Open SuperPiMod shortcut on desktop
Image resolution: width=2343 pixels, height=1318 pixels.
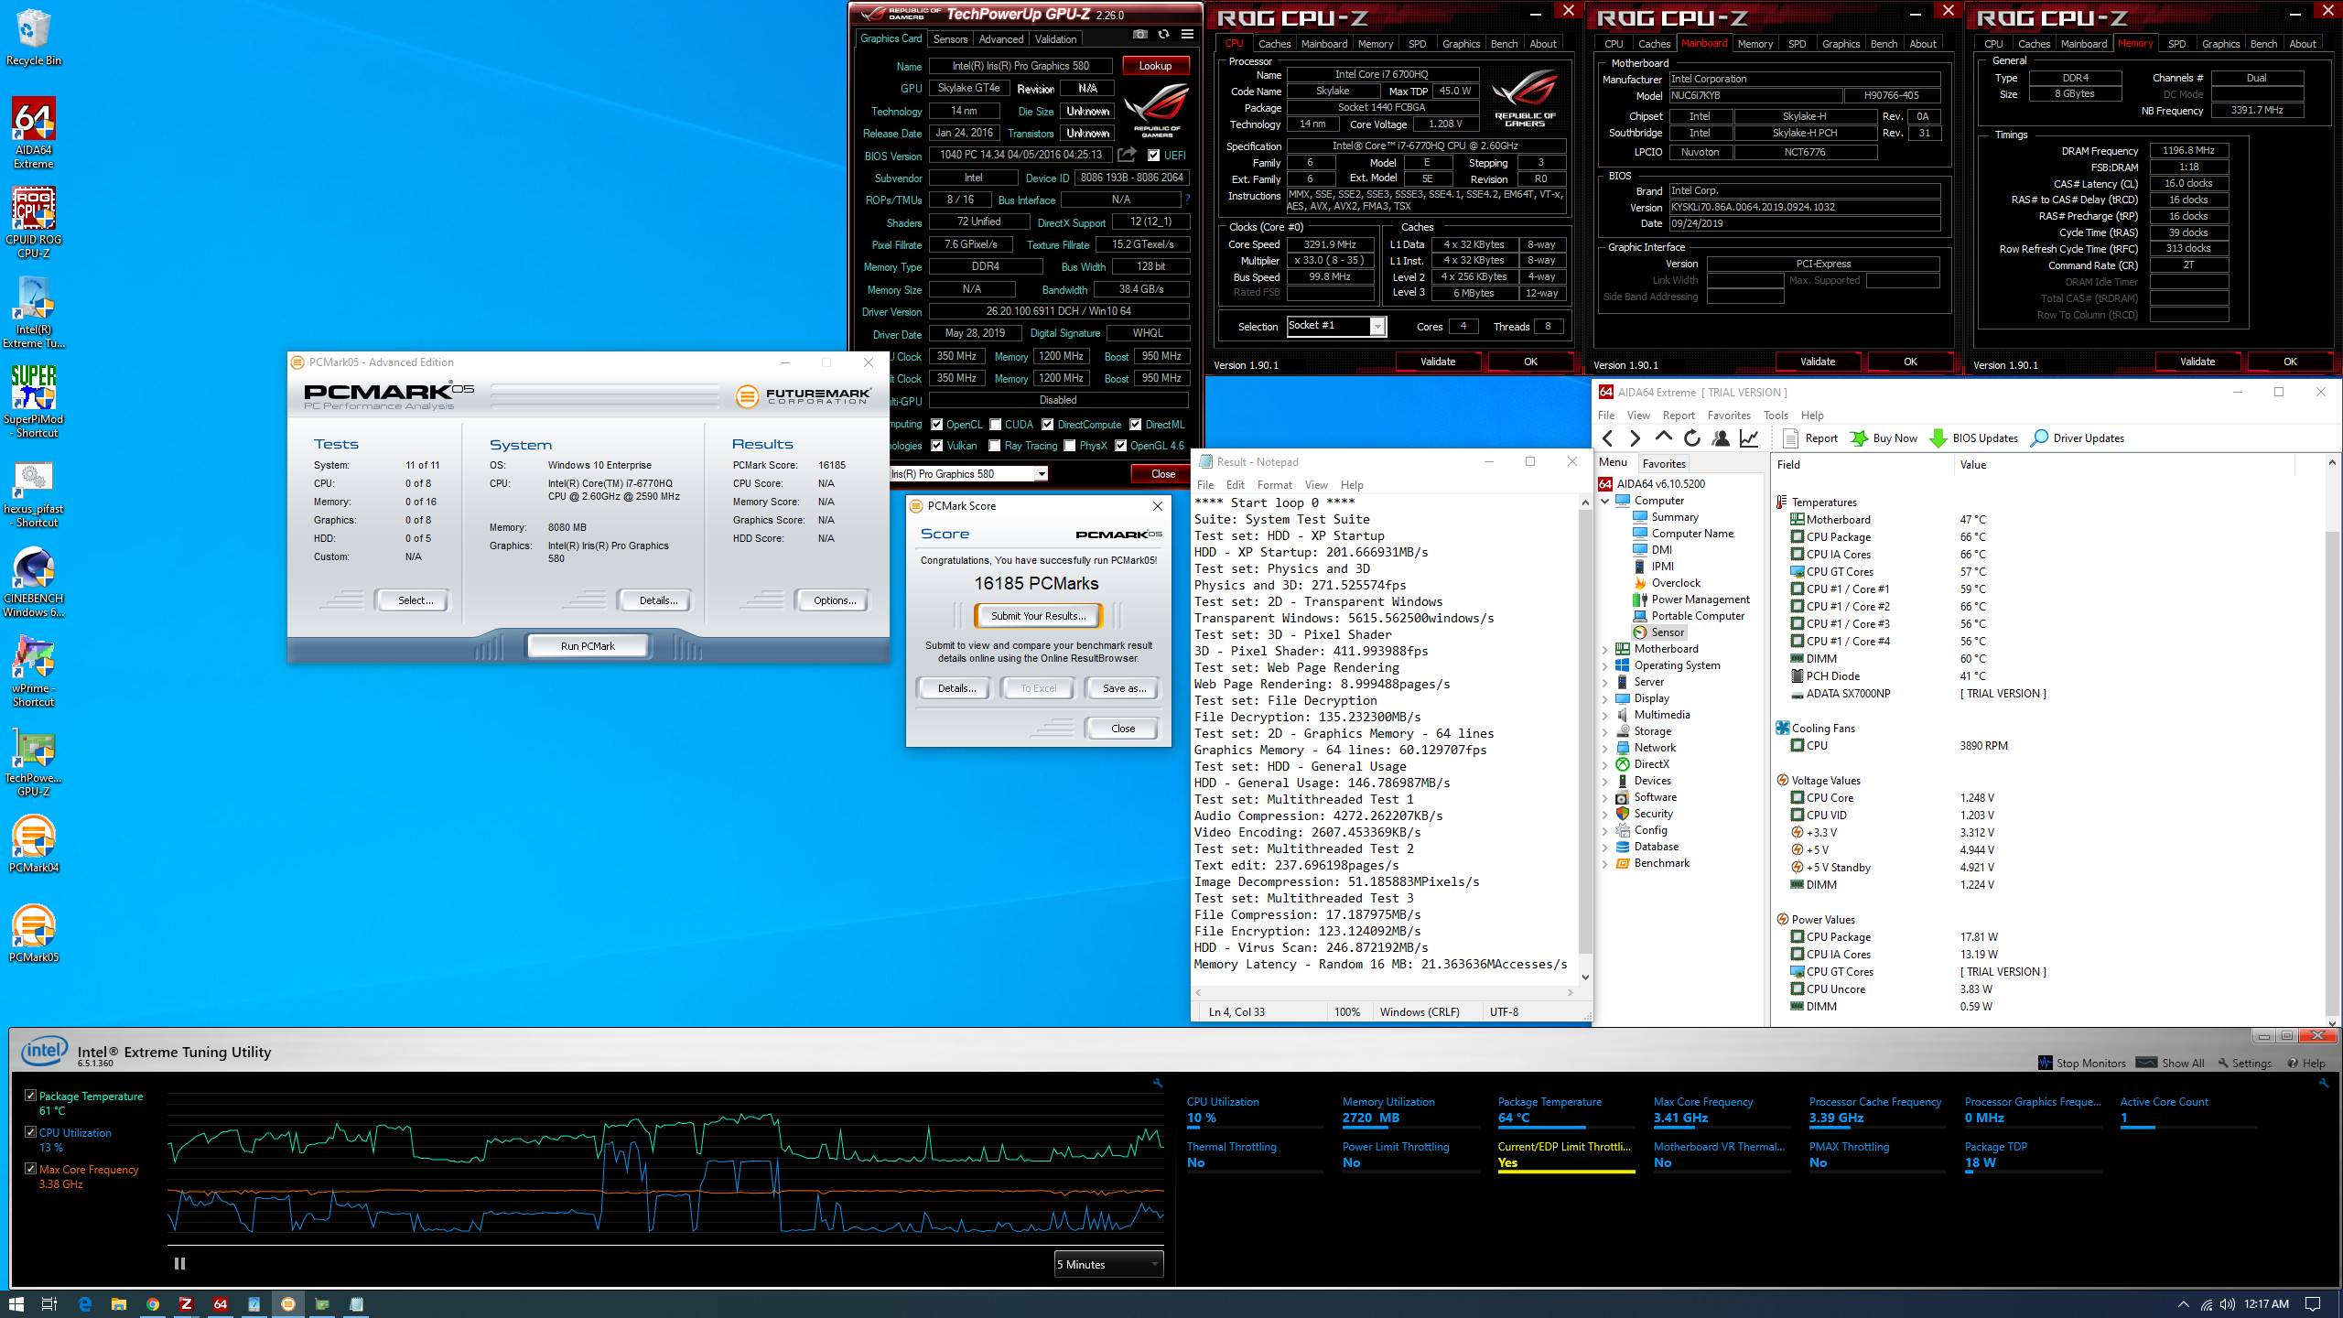34,402
